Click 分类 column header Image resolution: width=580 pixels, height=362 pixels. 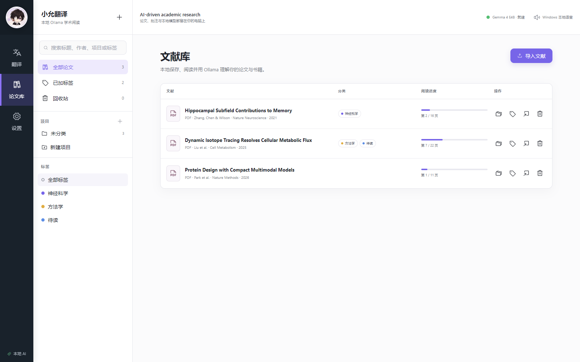click(x=342, y=91)
